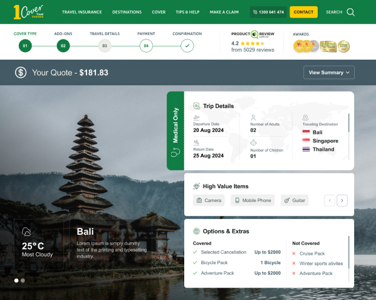Call the 1300 041 474 number
This screenshot has height=300, width=376.
(268, 12)
